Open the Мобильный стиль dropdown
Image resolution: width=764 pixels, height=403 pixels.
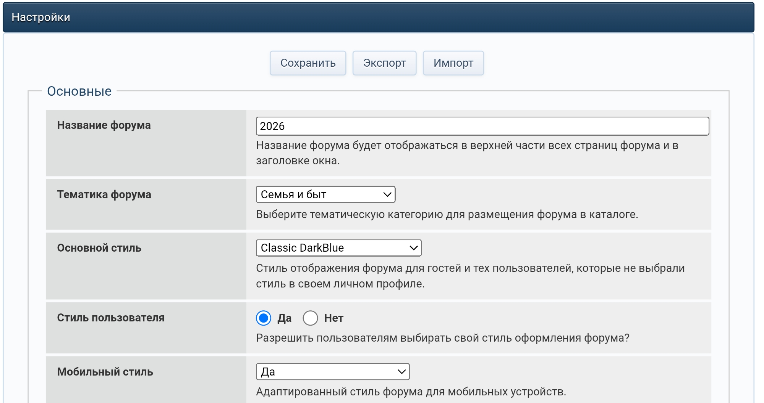pos(332,372)
